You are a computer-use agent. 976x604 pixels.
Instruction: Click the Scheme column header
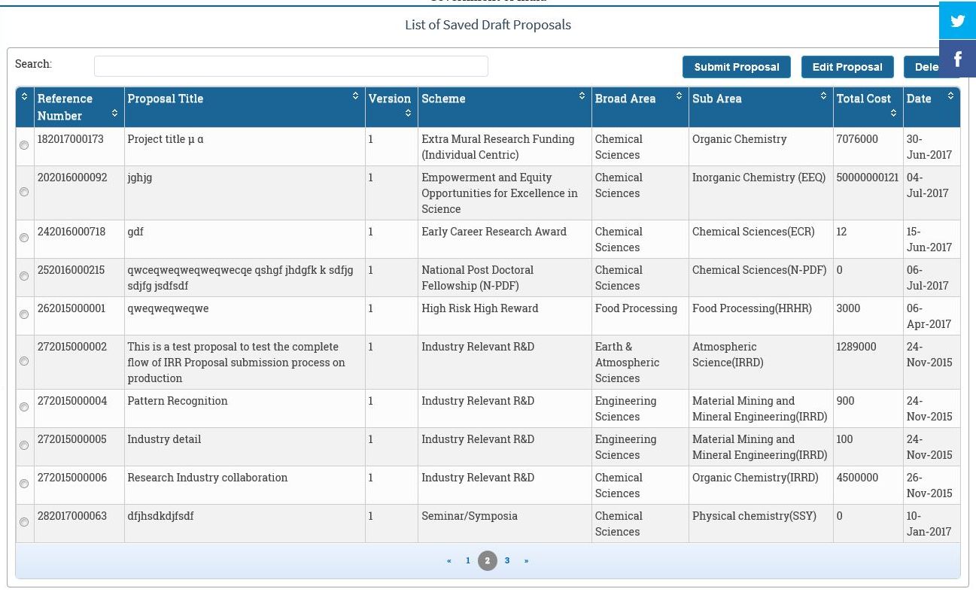pyautogui.click(x=505, y=107)
